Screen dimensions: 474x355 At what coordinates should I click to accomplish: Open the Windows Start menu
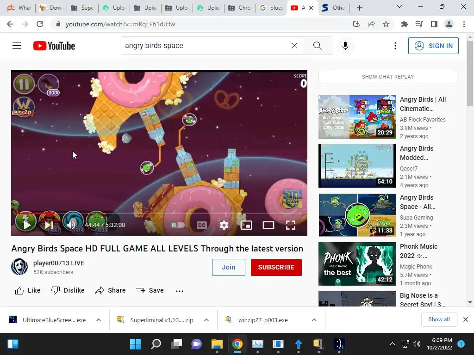coord(136,344)
